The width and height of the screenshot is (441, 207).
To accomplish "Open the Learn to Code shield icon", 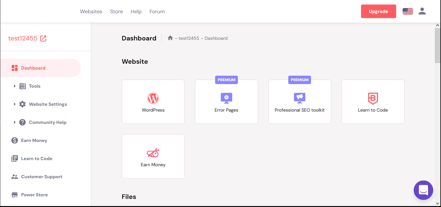I will tap(373, 98).
